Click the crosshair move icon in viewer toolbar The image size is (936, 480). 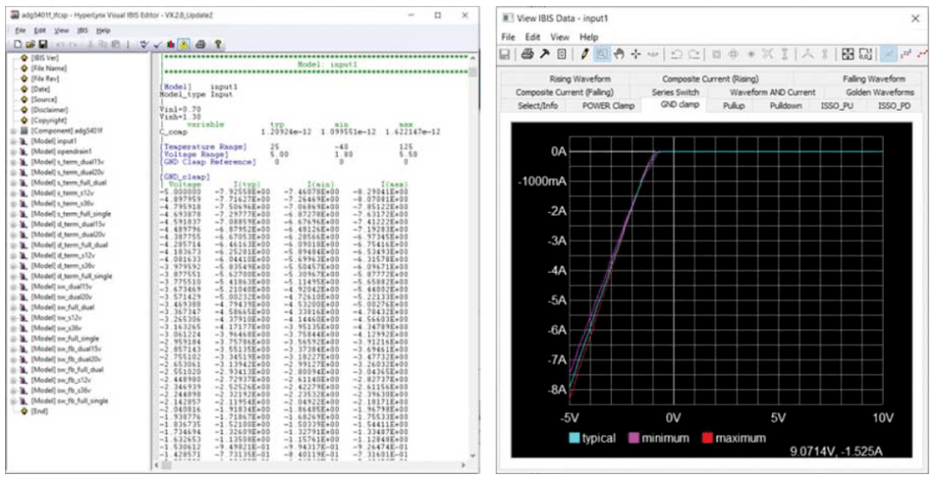[x=636, y=55]
